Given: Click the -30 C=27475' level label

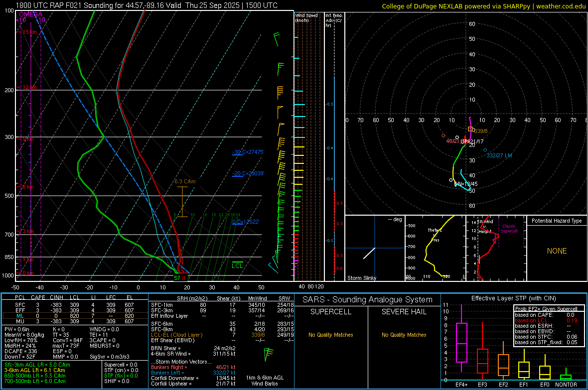Looking at the screenshot, I should point(248,152).
